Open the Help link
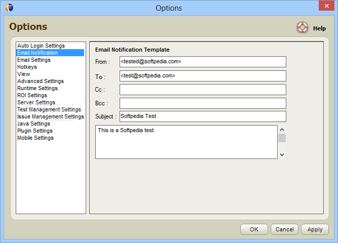The height and width of the screenshot is (243, 338). (319, 28)
